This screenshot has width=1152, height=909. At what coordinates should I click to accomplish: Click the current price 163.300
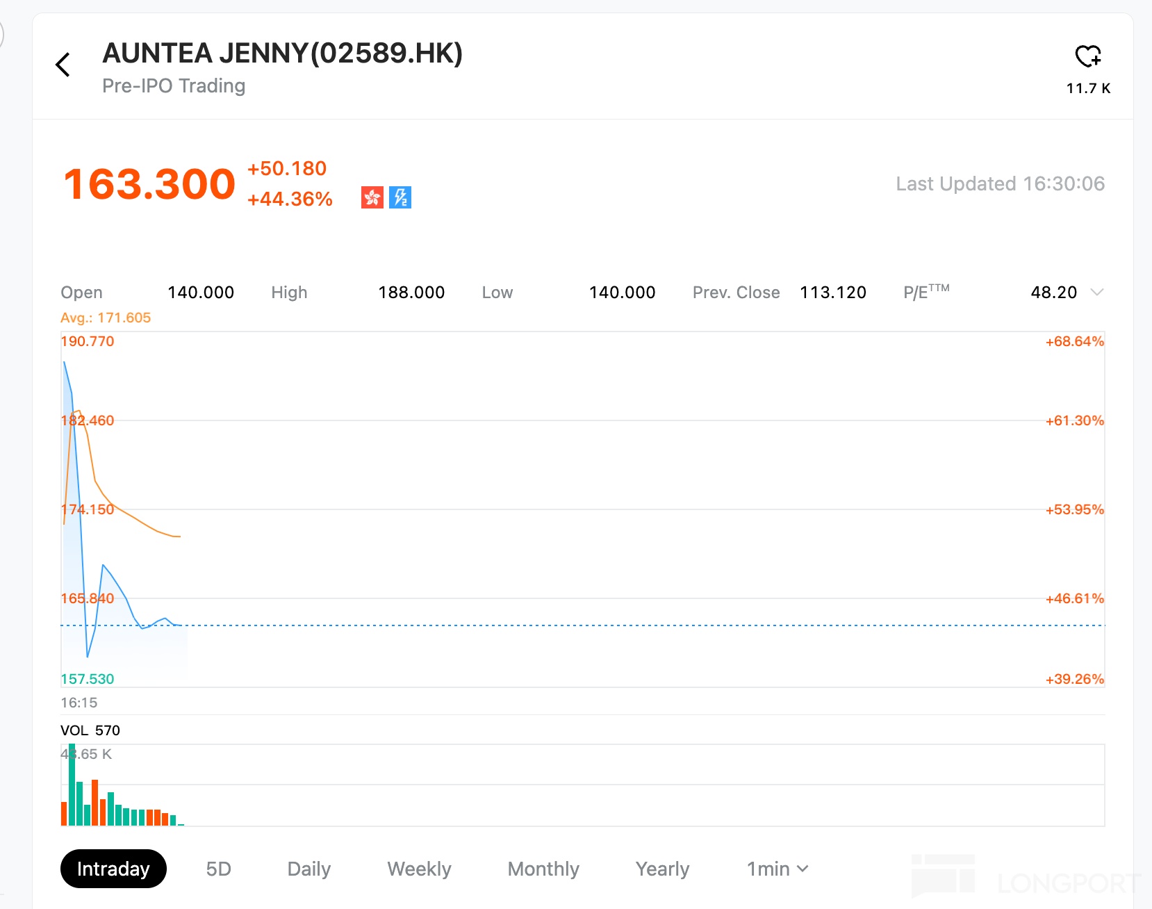click(149, 184)
